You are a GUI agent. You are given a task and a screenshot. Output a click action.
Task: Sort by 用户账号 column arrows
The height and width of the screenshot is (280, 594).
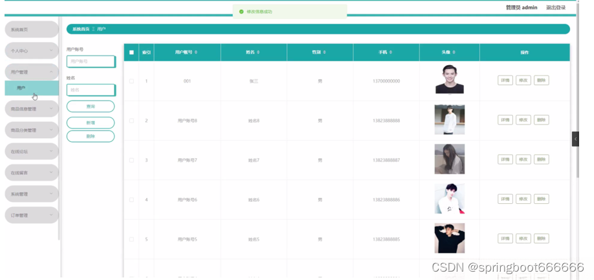pos(196,52)
